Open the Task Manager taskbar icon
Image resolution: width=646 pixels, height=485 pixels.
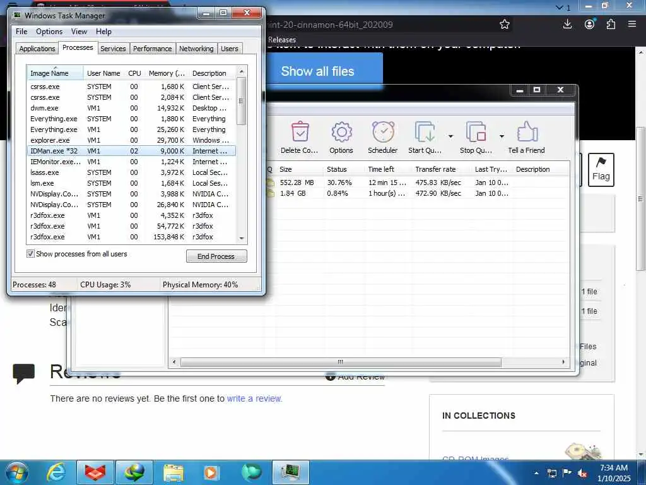tap(290, 472)
